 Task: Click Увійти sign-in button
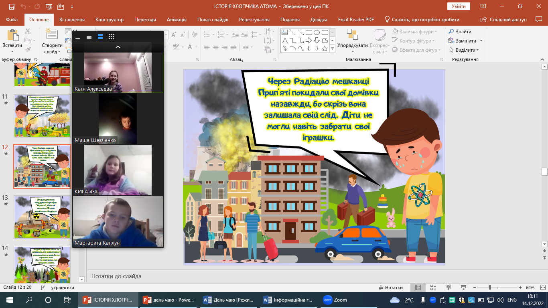point(459,6)
